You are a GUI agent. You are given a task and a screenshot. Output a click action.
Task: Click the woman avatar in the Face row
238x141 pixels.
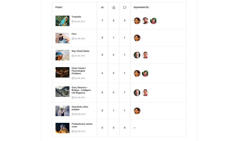(137, 38)
